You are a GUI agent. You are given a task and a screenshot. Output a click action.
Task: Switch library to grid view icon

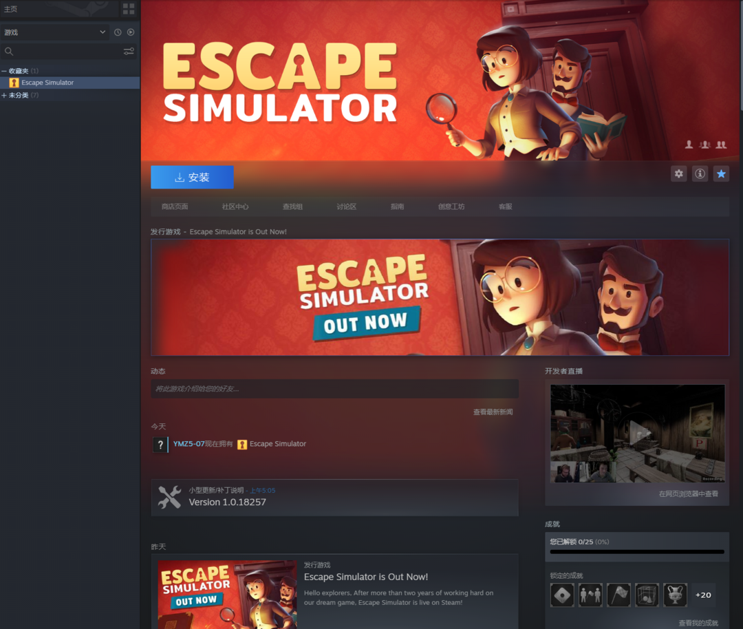[x=129, y=9]
